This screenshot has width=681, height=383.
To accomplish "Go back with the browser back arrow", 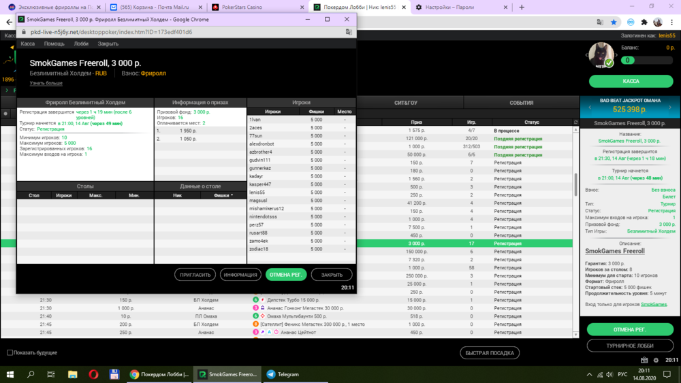I will [9, 22].
